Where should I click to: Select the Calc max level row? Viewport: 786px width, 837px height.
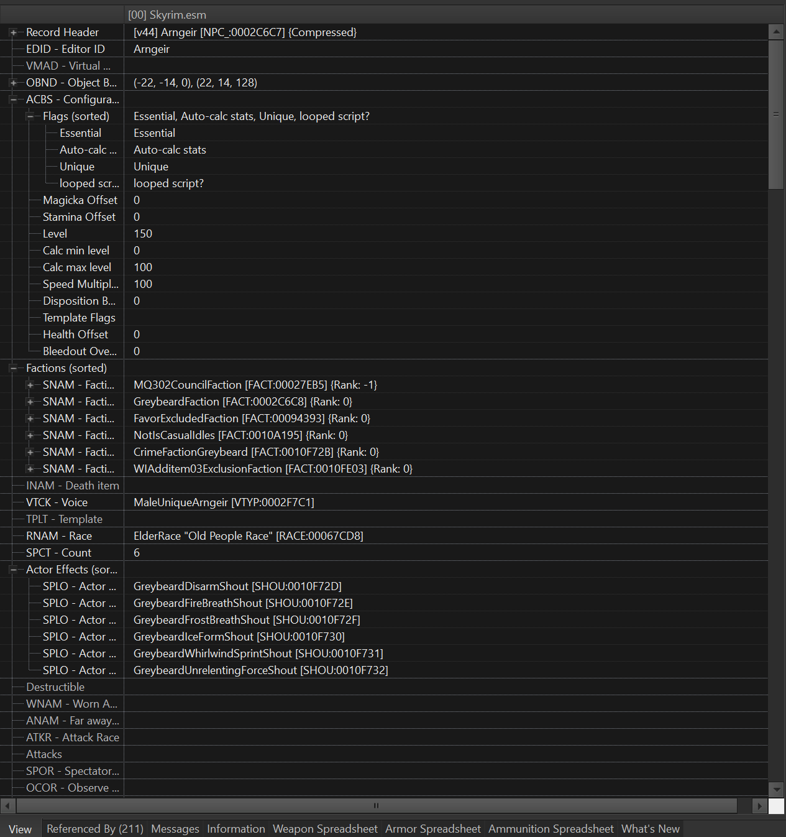(x=384, y=267)
